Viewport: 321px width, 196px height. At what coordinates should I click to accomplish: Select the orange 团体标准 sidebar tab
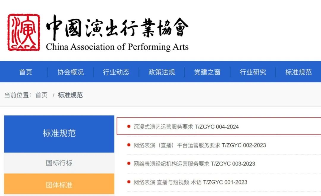[59, 185]
